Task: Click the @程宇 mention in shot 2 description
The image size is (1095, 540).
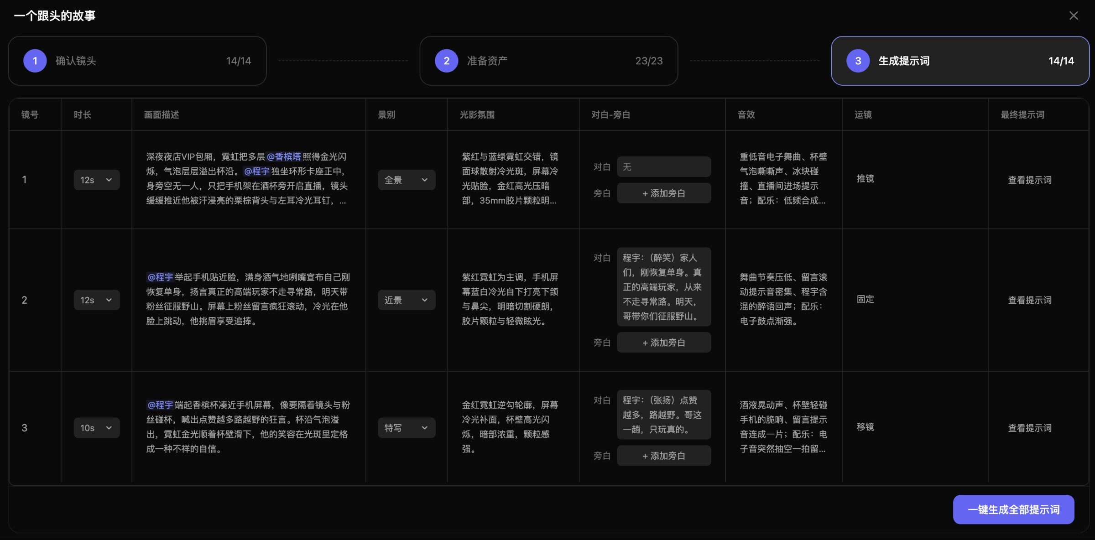Action: click(x=160, y=277)
